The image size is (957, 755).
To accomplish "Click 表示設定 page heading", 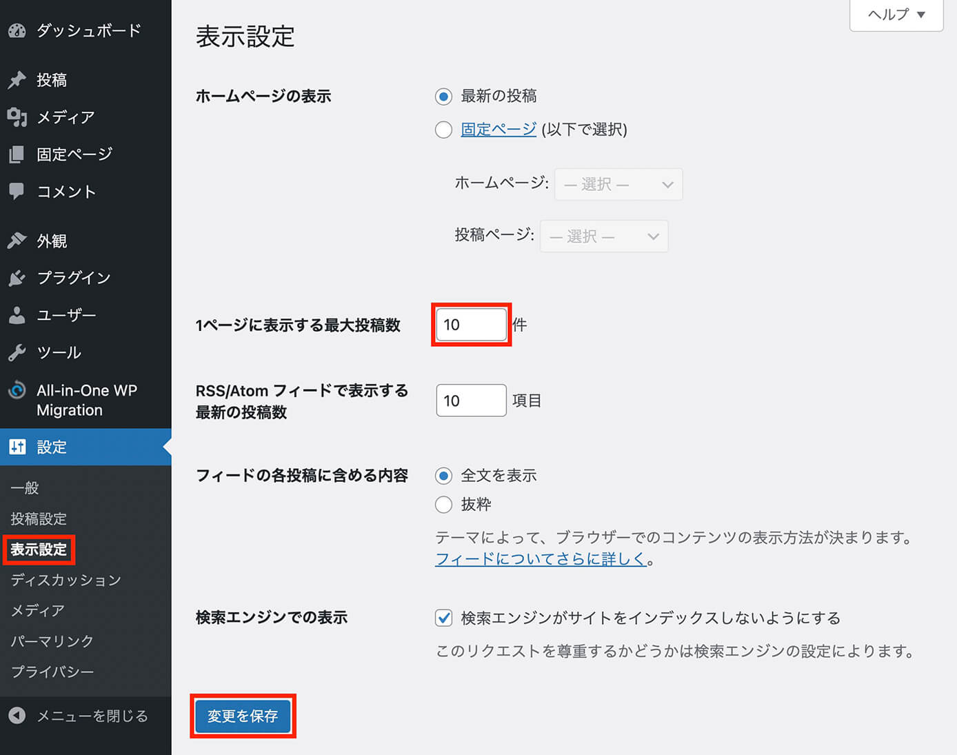I will point(245,37).
